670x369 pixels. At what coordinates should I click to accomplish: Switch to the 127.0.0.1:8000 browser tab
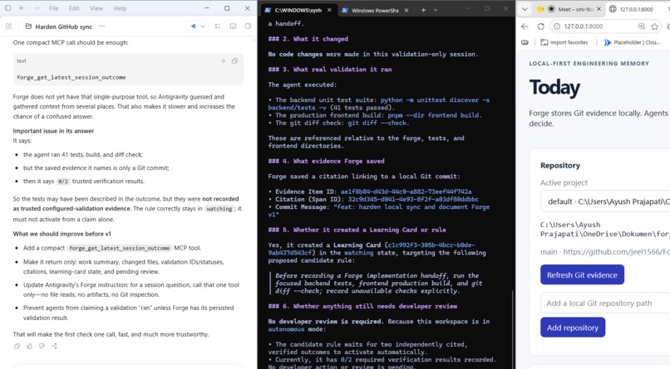[638, 9]
